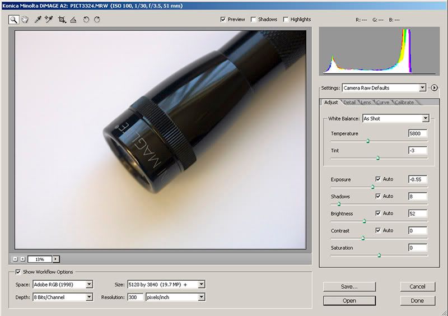Click the Tint value field
Screen dimensions: 448x316
tap(418, 150)
